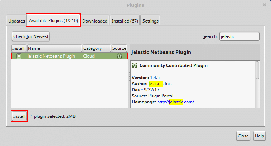Click the splitter handle between list and details
271x146 pixels.
(x=129, y=76)
